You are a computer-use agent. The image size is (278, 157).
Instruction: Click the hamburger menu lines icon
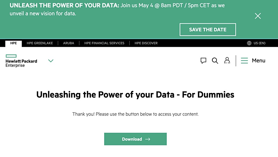click(x=244, y=61)
